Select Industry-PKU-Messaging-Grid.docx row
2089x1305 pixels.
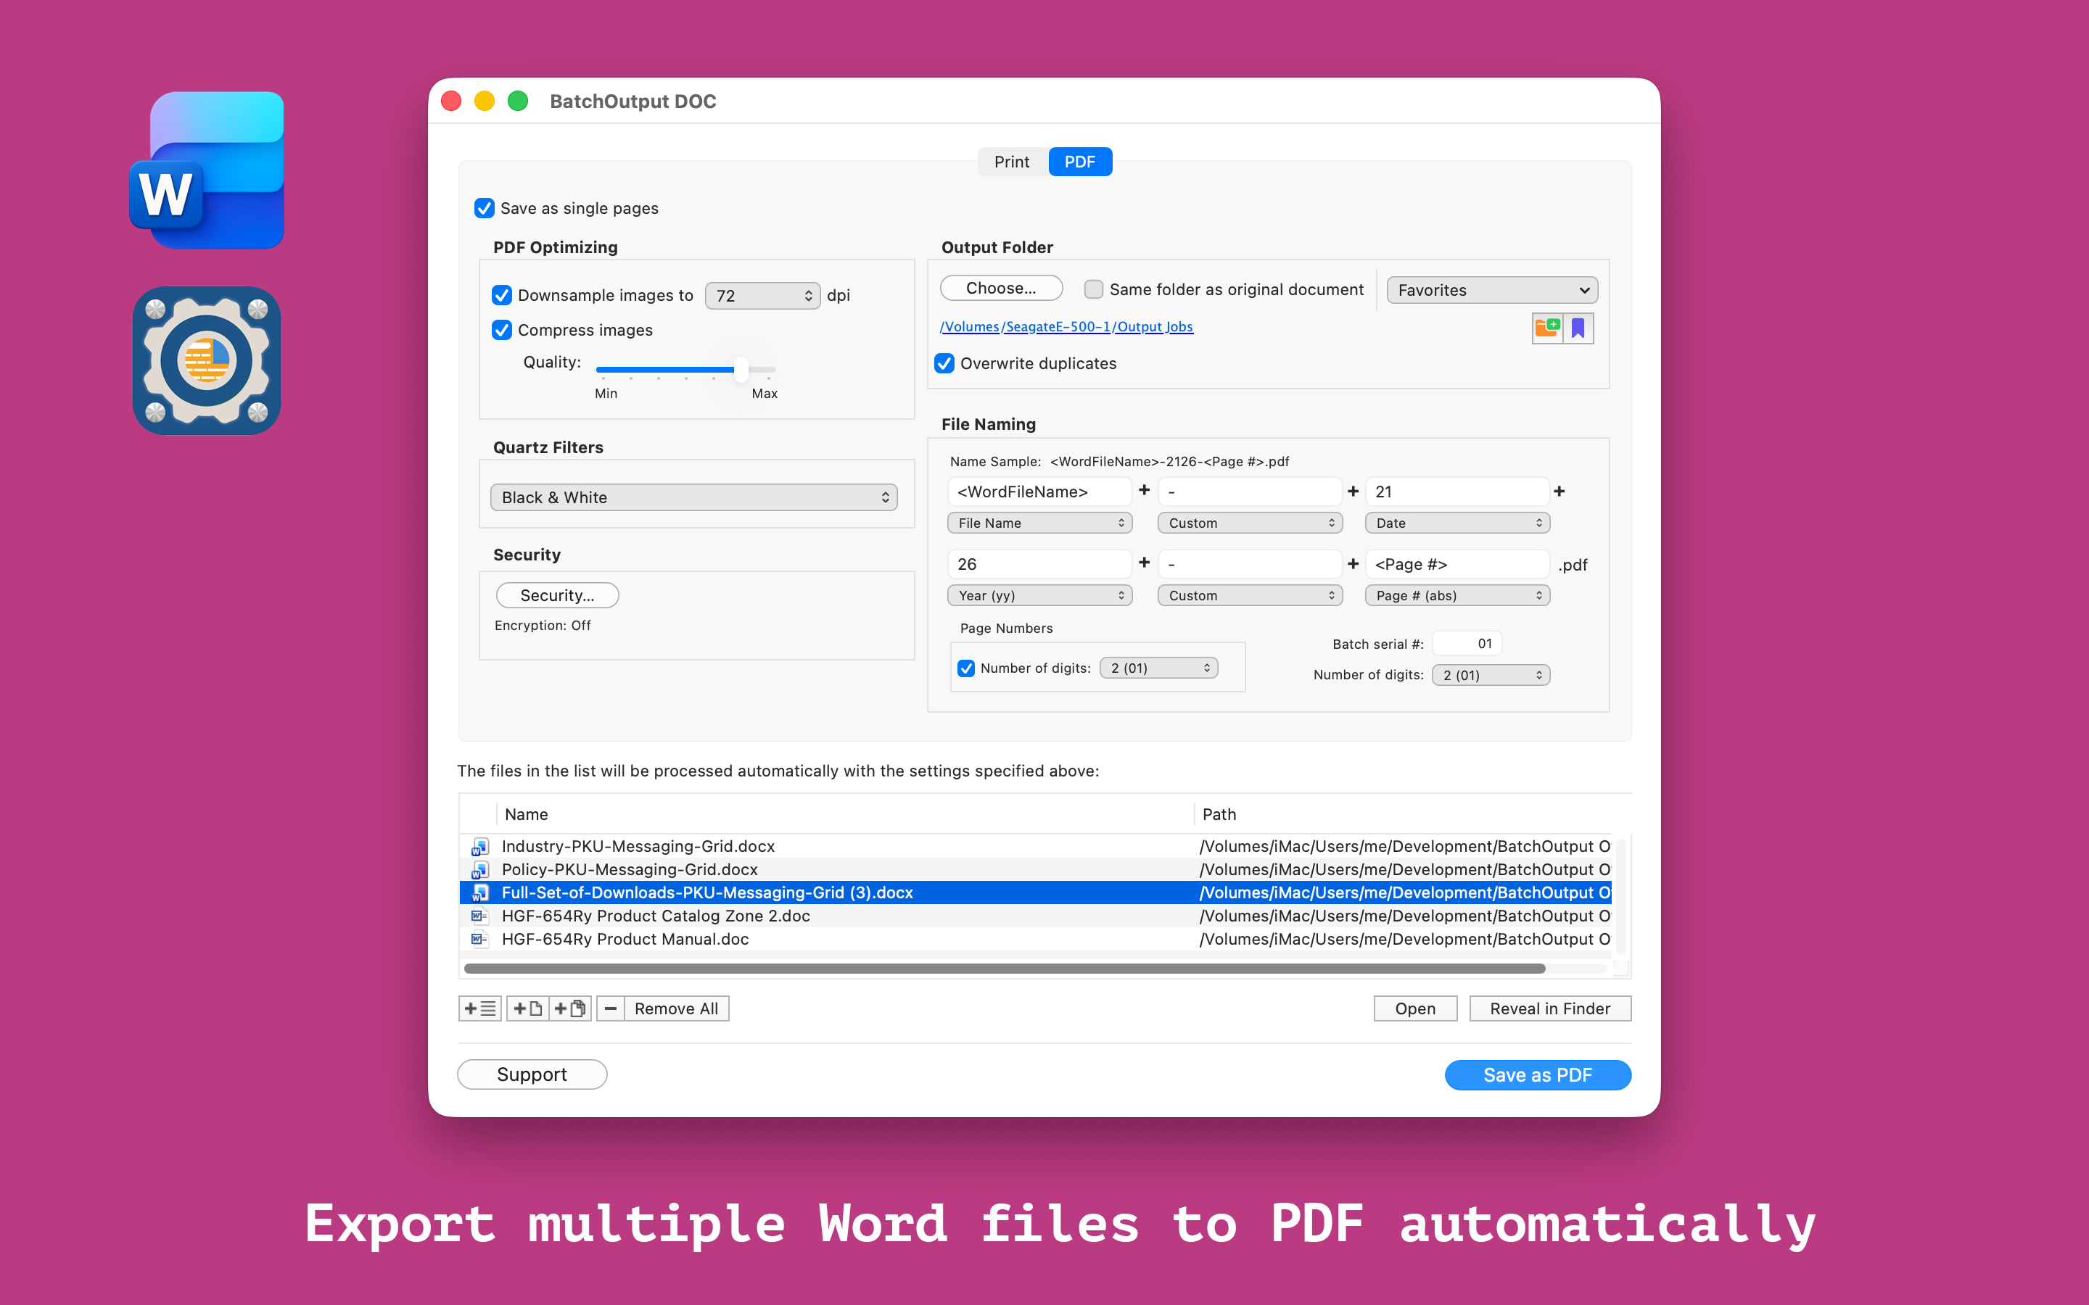point(1036,847)
